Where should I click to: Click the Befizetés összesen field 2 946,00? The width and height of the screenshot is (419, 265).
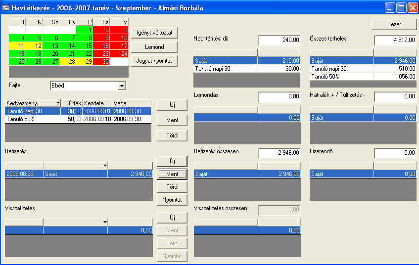pyautogui.click(x=279, y=153)
